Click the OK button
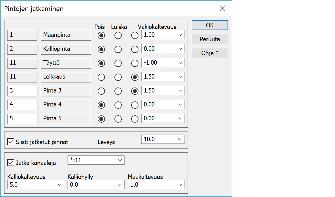The height and width of the screenshot is (197, 335). 210,25
